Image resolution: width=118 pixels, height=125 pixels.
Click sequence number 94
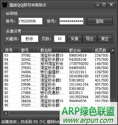tap(6, 101)
